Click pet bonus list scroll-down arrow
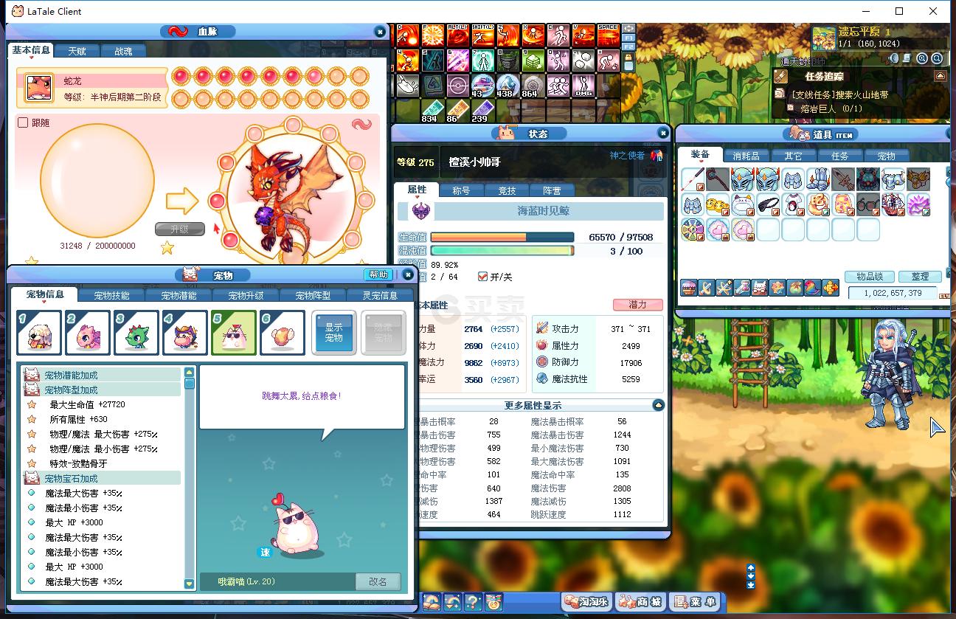 (x=189, y=584)
